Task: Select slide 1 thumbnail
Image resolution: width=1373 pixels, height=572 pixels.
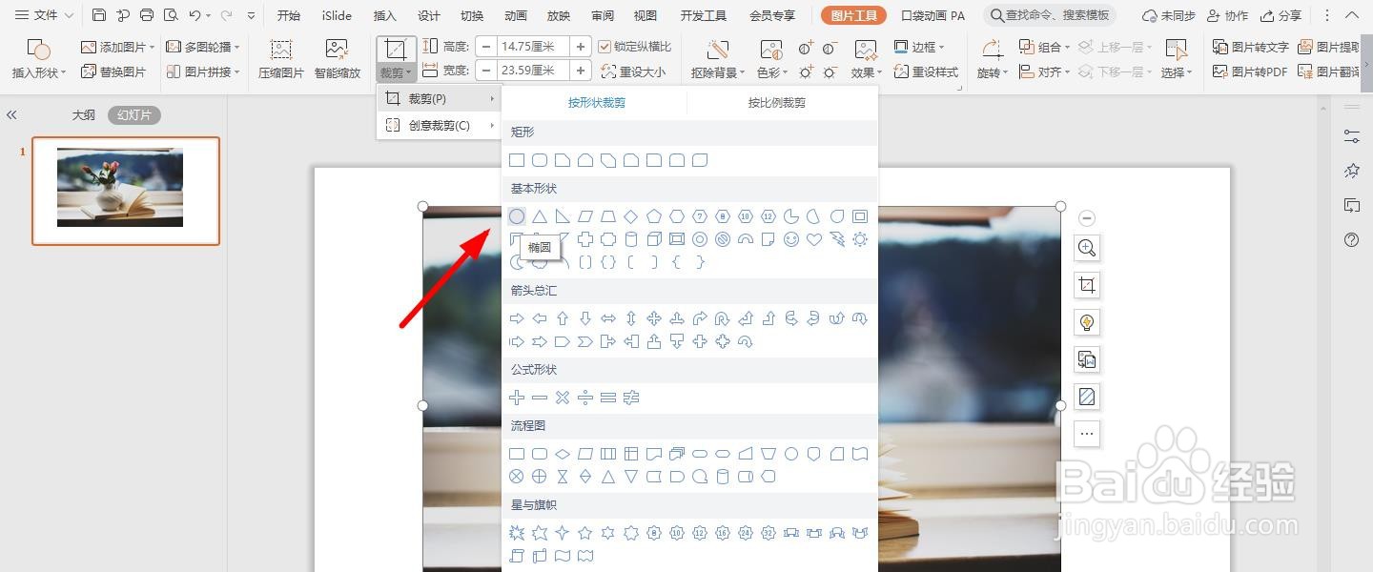Action: 126,191
